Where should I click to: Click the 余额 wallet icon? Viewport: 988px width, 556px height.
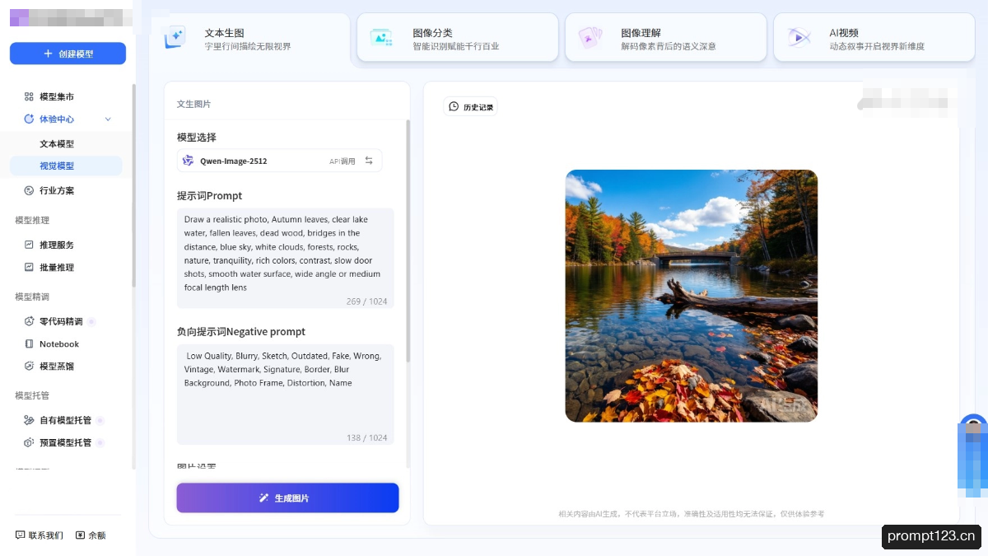coord(80,535)
